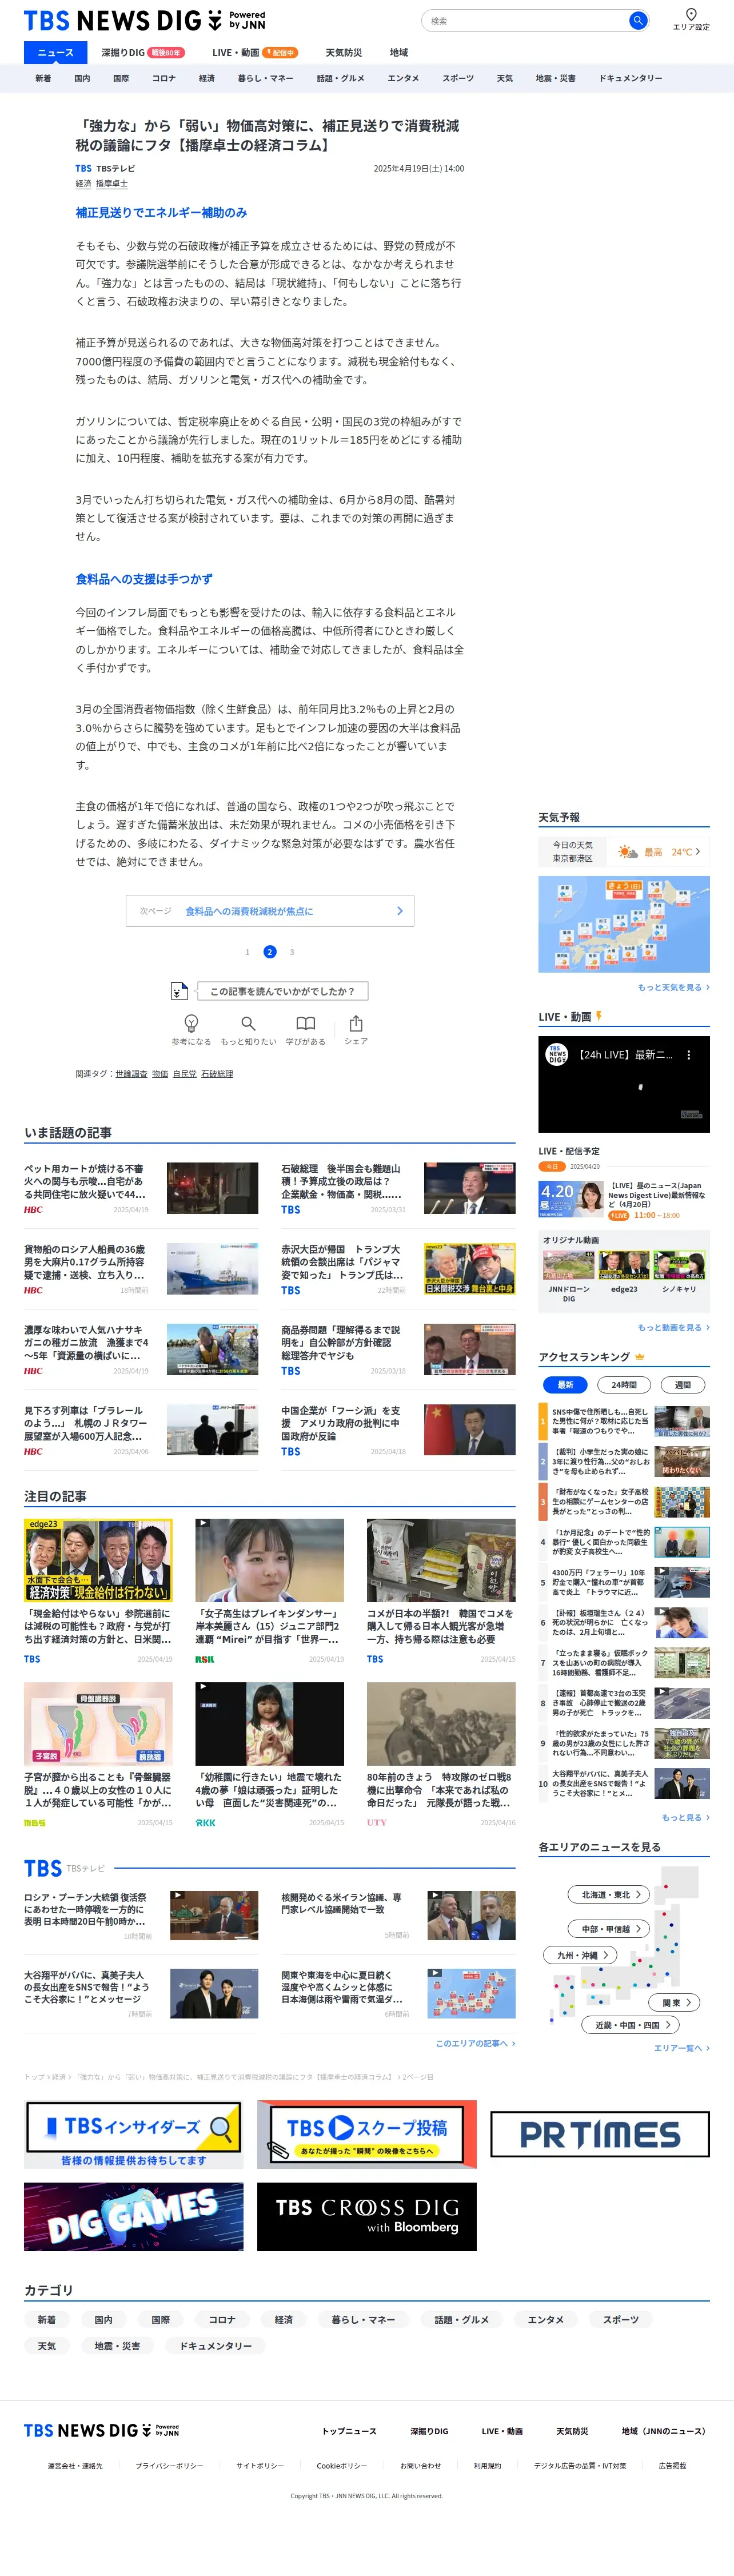This screenshot has width=734, height=2576.
Task: Go to article page 1
Action: tap(247, 952)
